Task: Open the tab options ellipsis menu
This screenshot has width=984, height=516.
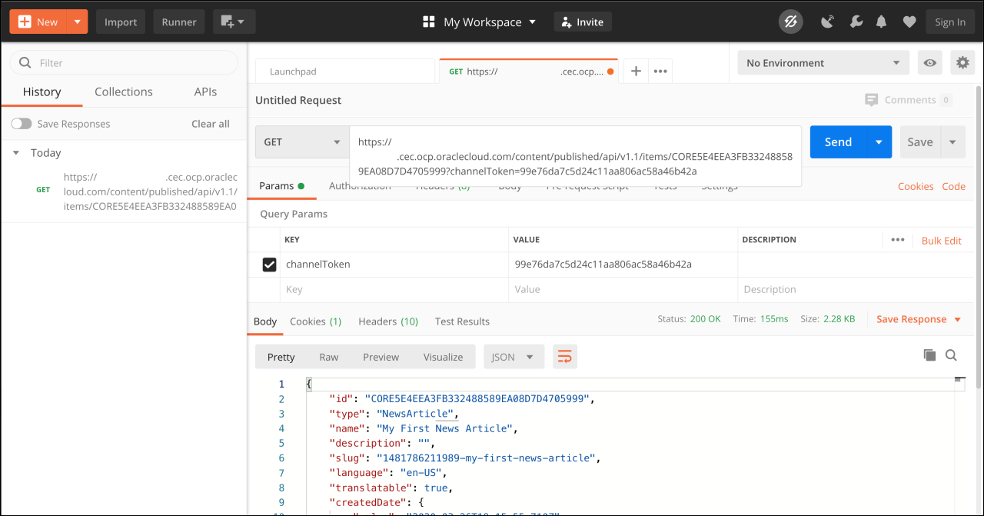Action: [660, 71]
